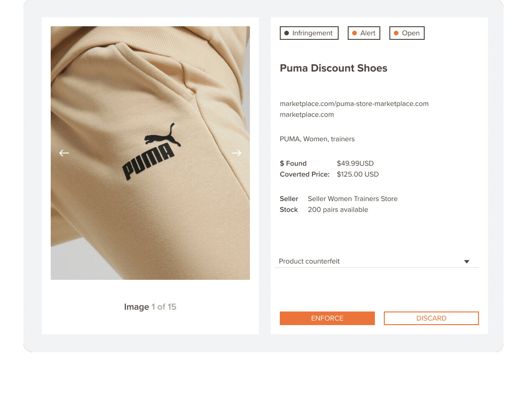Click the Image 1 of 15 counter
The width and height of the screenshot is (527, 412).
[150, 307]
